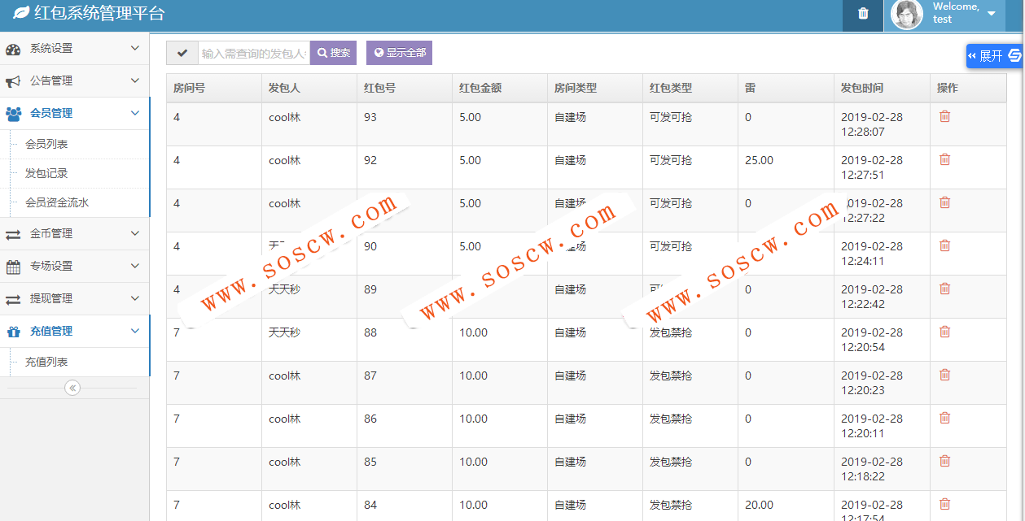Expand the 专场设置 menu chevron
This screenshot has height=521, width=1025.
coord(135,267)
